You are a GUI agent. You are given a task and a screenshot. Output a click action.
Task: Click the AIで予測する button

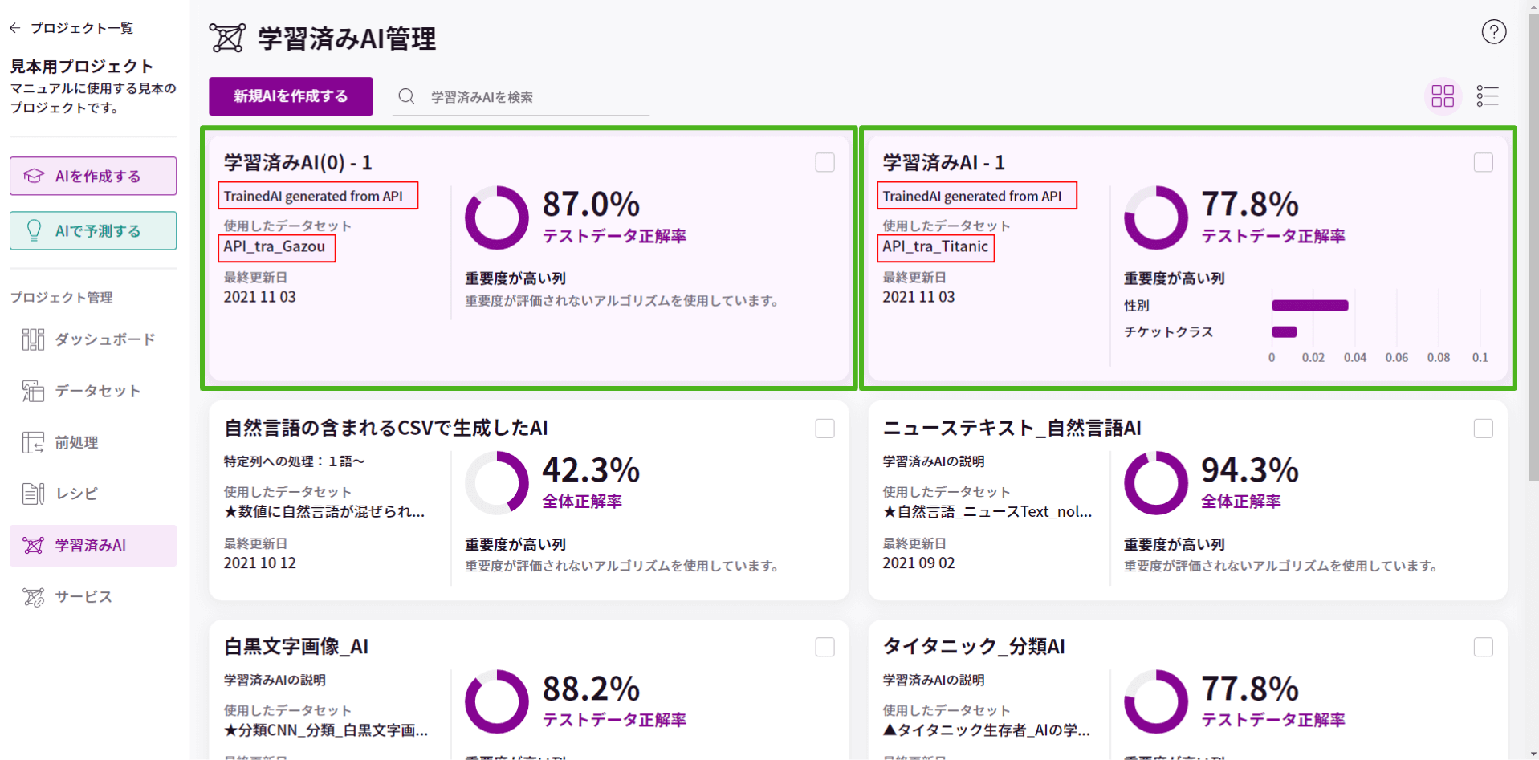93,230
